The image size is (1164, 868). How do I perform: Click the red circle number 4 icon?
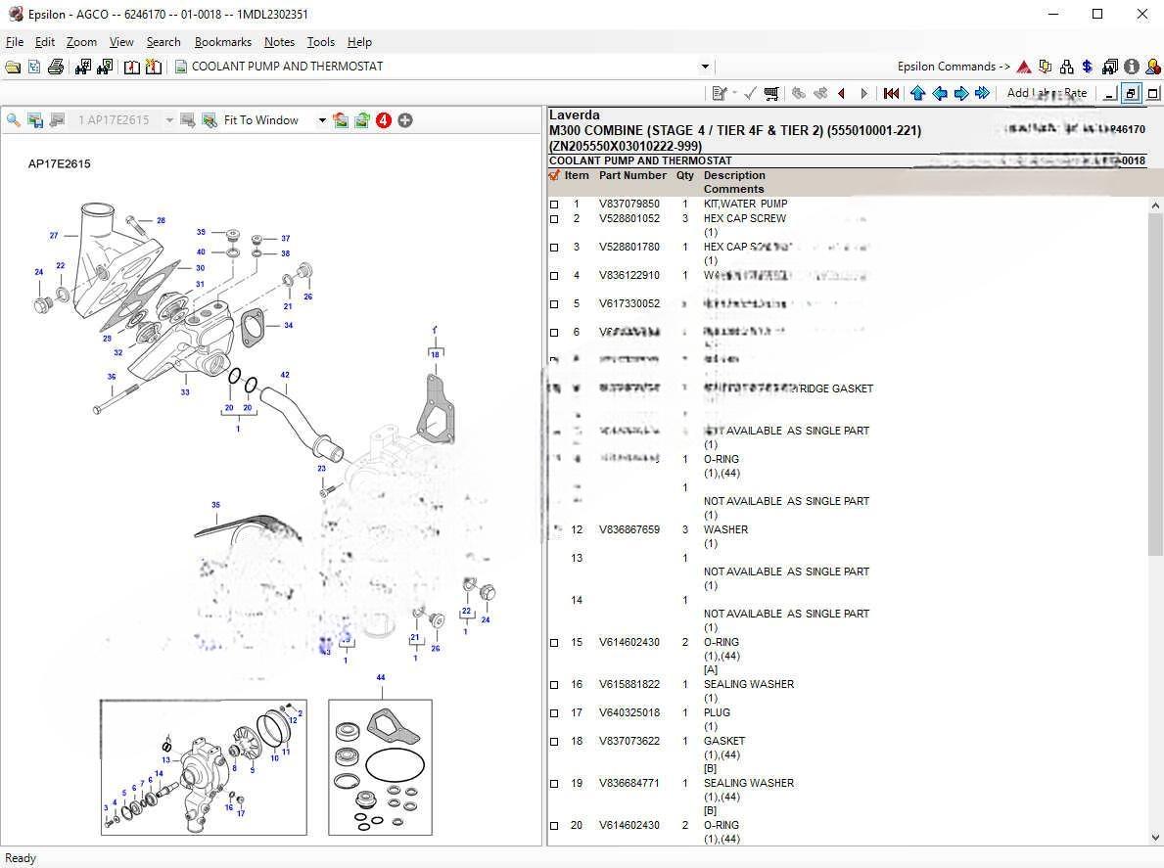click(x=384, y=120)
